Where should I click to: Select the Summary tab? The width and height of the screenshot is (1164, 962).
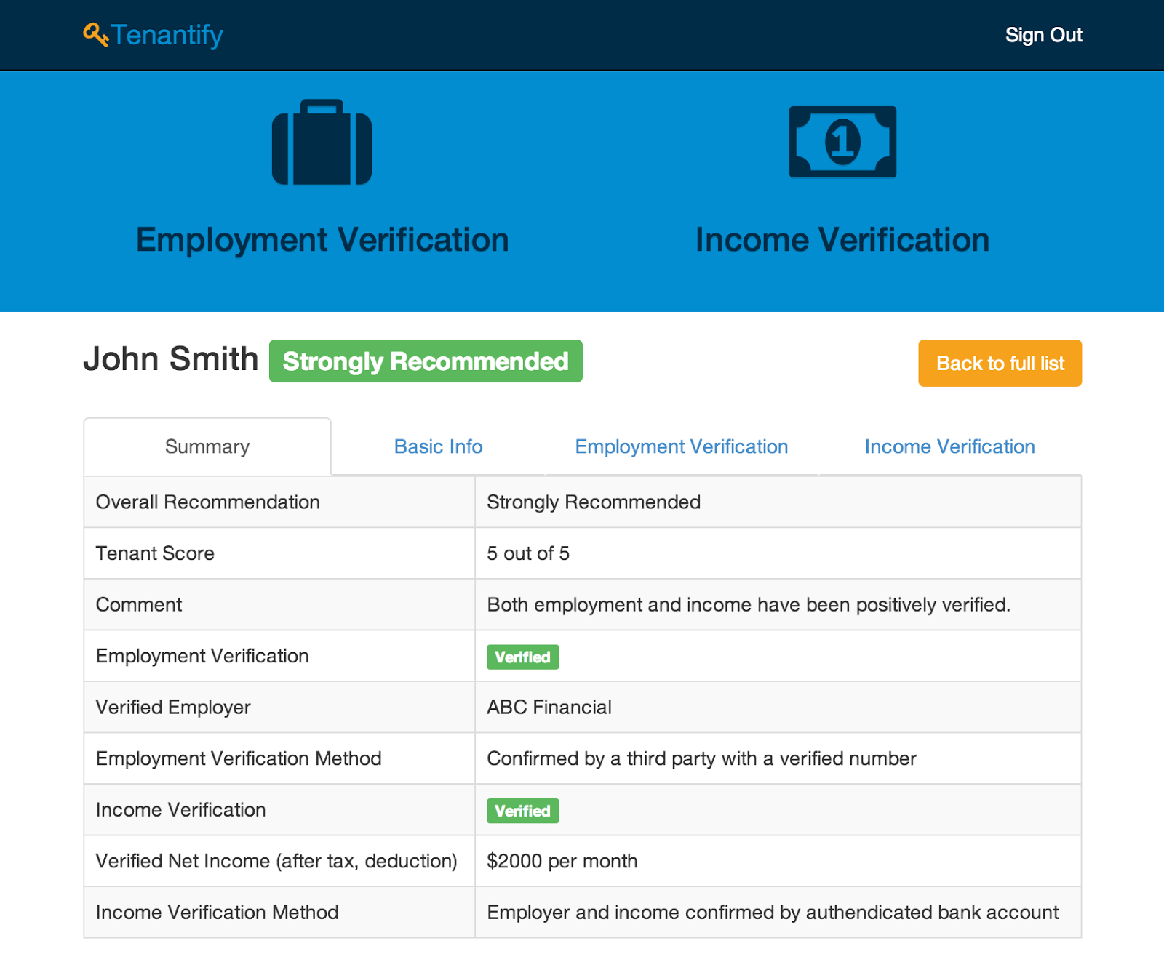coord(207,446)
